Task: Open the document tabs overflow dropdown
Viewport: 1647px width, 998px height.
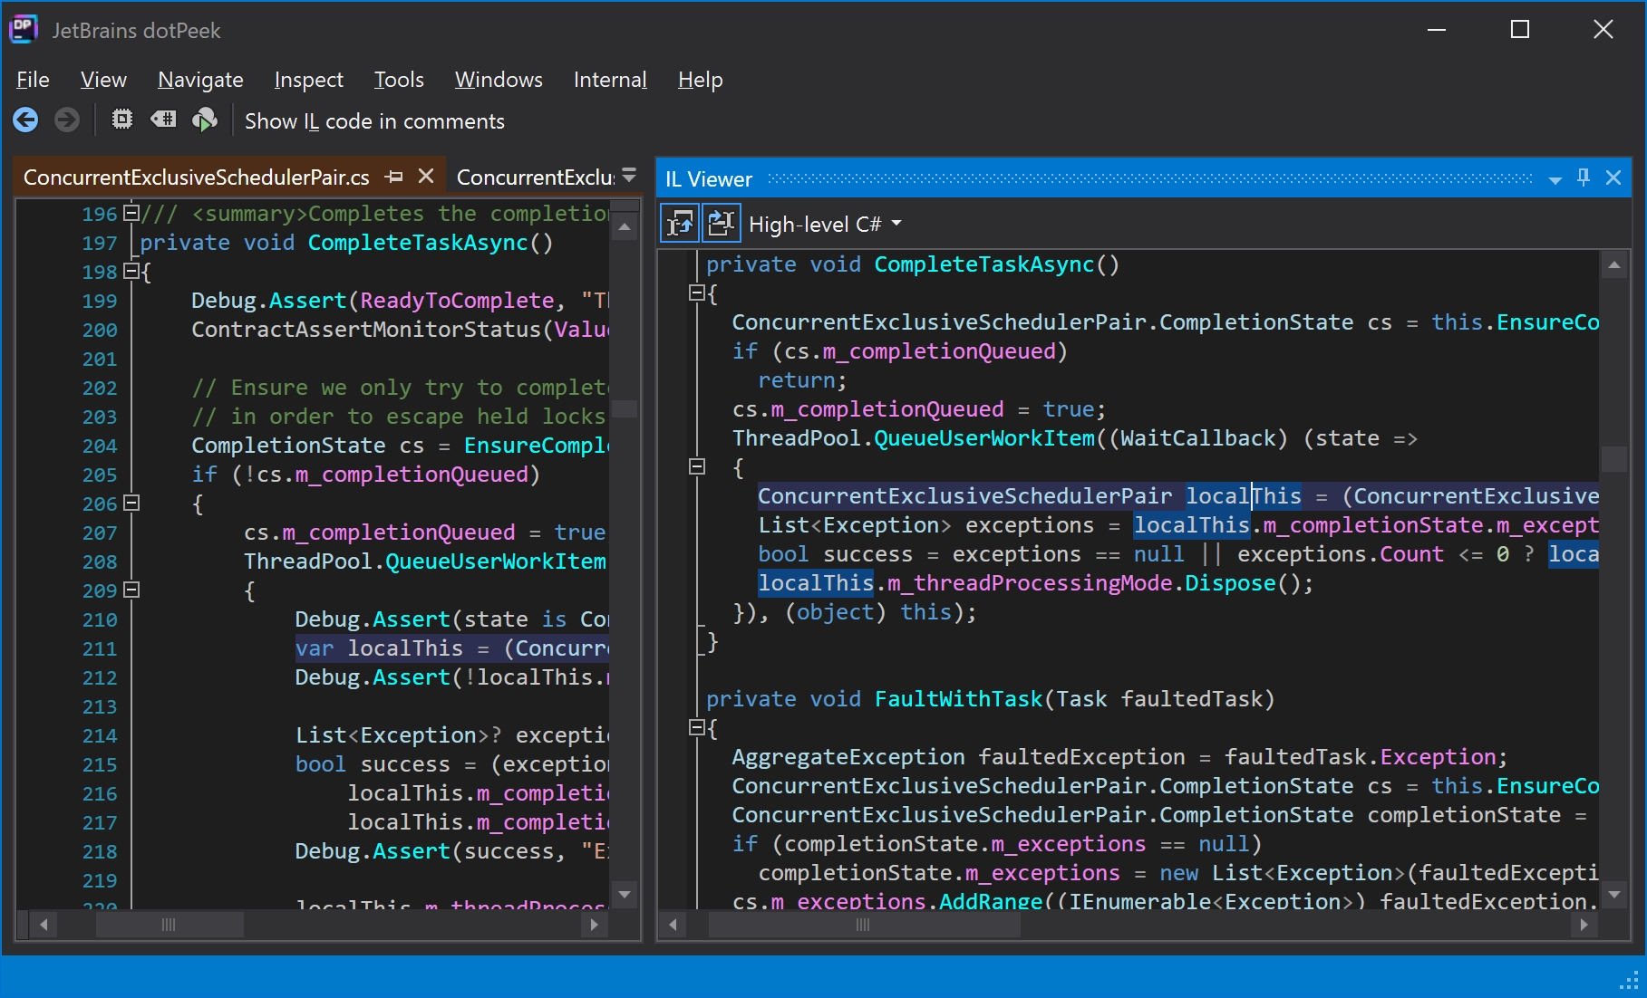Action: coord(629,176)
